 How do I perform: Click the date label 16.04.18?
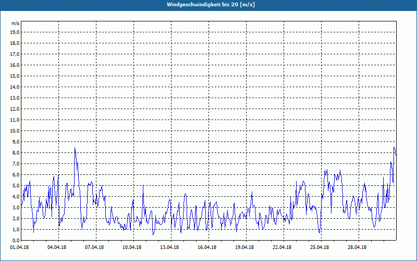click(x=207, y=247)
